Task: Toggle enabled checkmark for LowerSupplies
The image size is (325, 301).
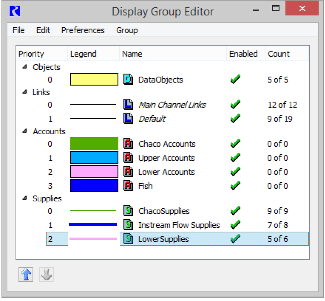Action: coord(235,239)
